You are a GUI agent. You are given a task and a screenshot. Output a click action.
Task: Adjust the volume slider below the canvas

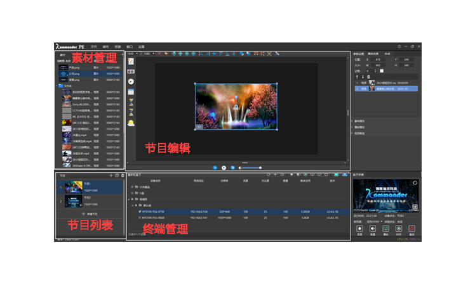251,167
